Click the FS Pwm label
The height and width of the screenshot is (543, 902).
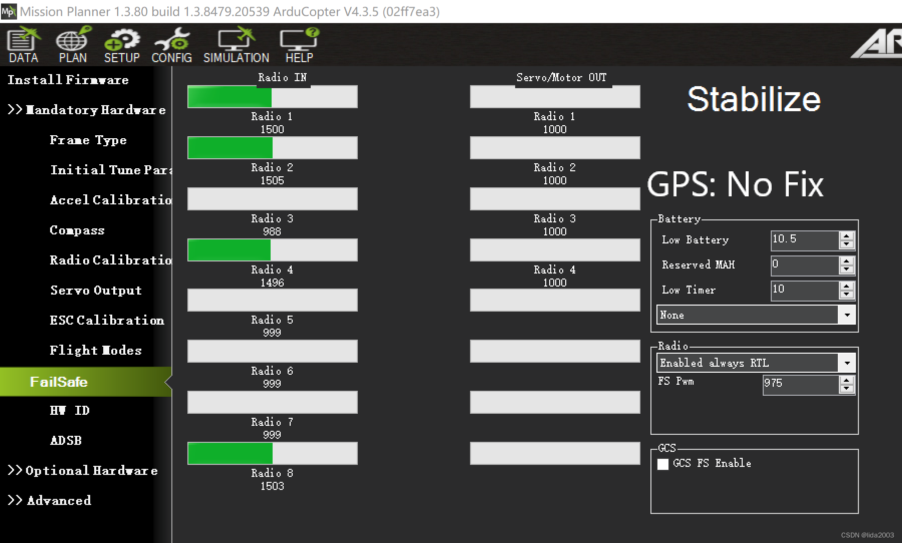pos(676,381)
